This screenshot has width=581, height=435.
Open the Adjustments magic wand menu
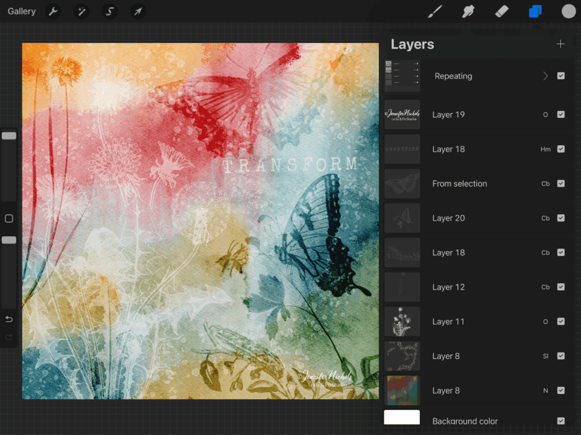coord(81,11)
